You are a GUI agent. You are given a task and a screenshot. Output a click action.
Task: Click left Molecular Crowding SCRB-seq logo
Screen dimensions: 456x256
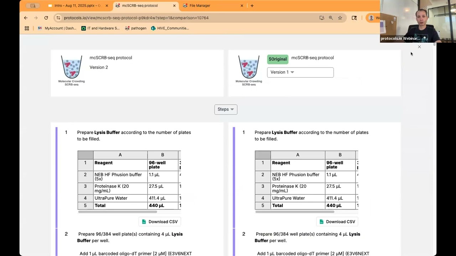pyautogui.click(x=71, y=70)
